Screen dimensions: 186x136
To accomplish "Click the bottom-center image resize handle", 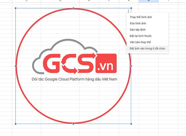I will (x=73, y=124).
